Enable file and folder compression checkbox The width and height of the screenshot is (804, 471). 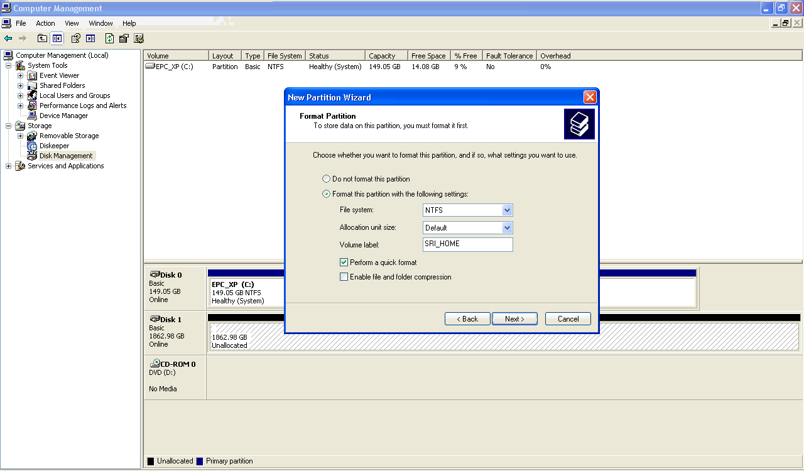344,277
